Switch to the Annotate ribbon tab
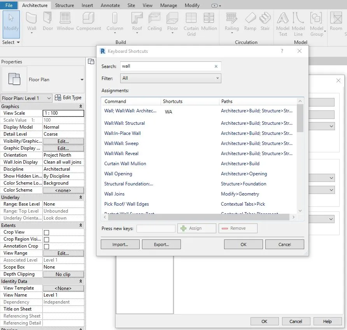Image resolution: width=347 pixels, height=330 pixels. click(110, 5)
